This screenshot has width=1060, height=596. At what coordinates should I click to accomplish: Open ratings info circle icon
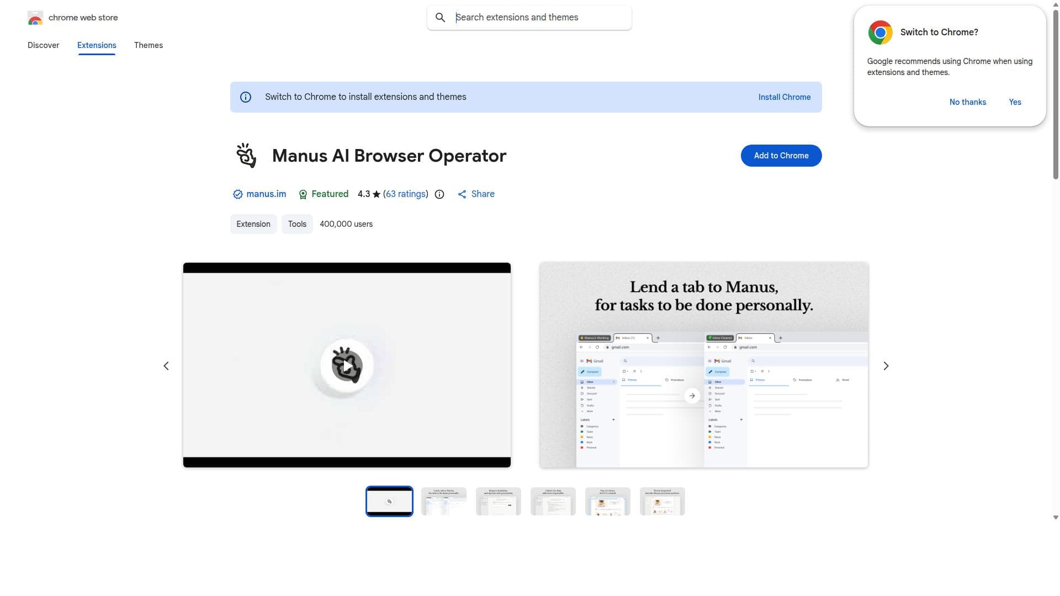click(x=439, y=194)
